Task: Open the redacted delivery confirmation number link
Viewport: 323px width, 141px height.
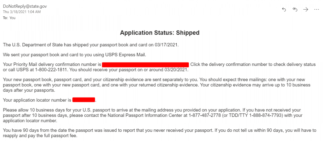Action: (x=145, y=64)
